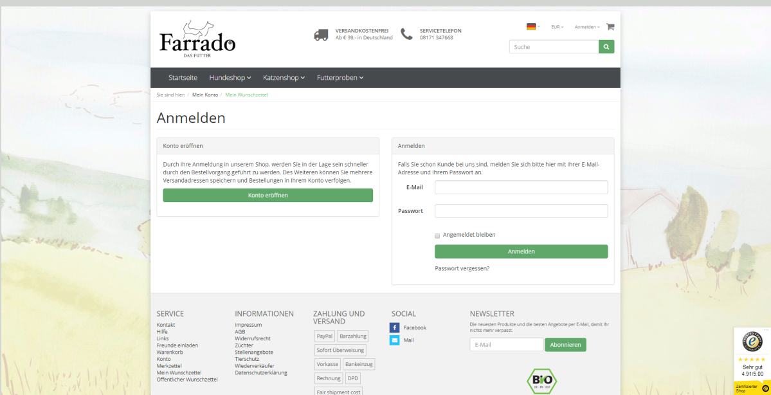
Task: Open Öffentlicher Wunschzettel footer link
Action: (x=187, y=380)
